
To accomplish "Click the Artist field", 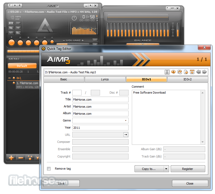I will pos(100,107).
